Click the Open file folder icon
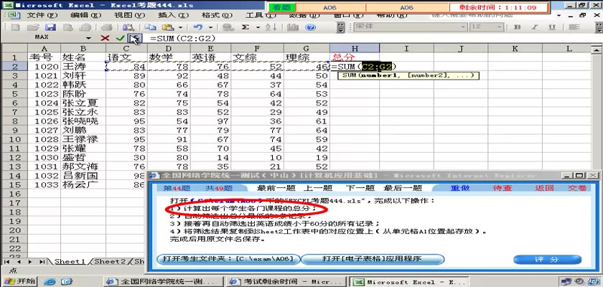 pyautogui.click(x=33, y=27)
